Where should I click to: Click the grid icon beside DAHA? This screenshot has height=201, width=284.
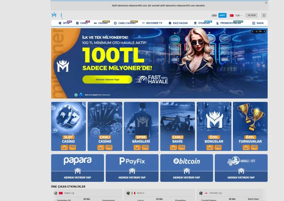tap(253, 23)
